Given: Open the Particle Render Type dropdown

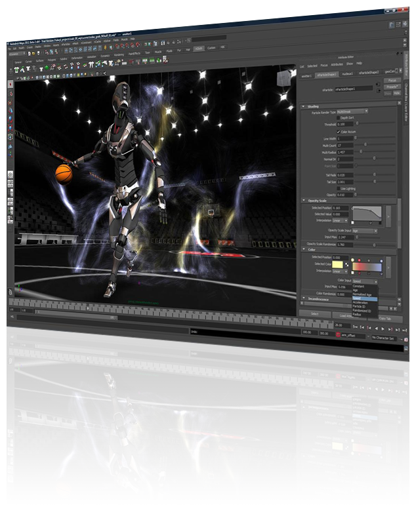Looking at the screenshot, I should [352, 111].
